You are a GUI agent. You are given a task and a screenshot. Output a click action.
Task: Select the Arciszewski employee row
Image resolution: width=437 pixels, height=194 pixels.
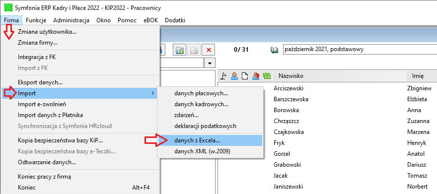point(327,88)
